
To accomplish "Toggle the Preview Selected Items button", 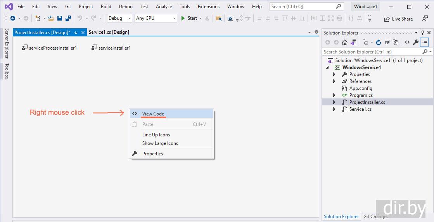I will (x=425, y=42).
